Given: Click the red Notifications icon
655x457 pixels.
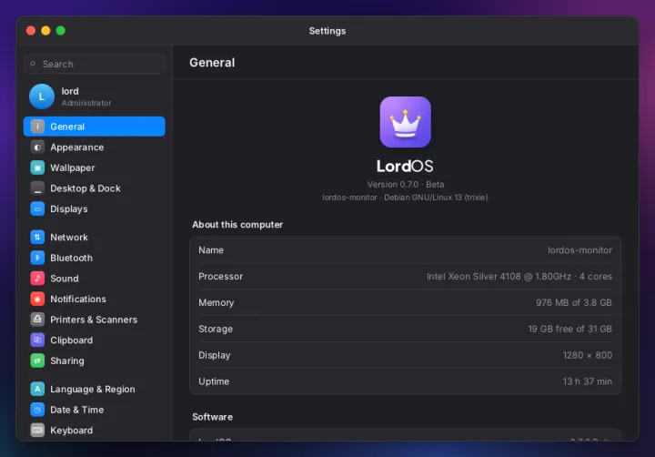Looking at the screenshot, I should click(37, 299).
